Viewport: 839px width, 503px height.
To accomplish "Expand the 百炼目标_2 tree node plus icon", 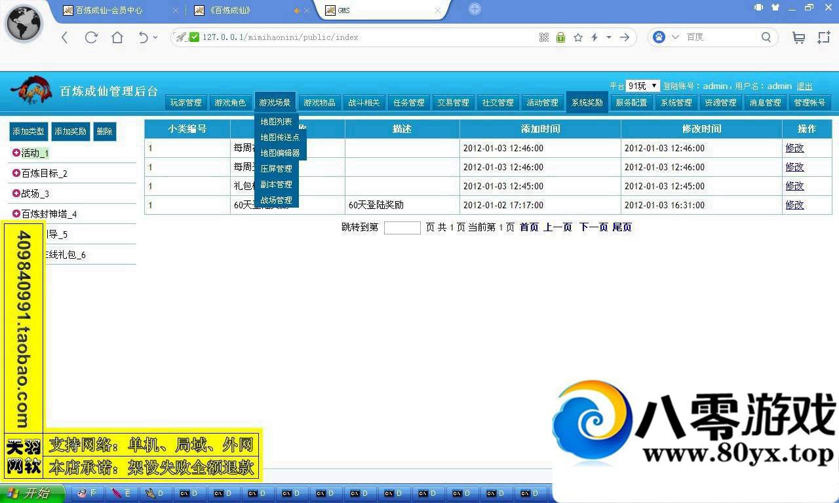I will tap(16, 173).
